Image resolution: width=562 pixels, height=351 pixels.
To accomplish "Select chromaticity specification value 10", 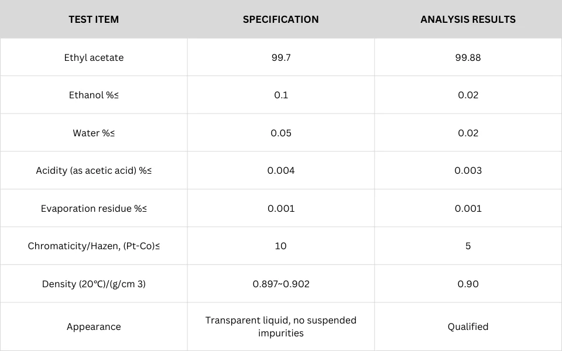I will coord(280,246).
